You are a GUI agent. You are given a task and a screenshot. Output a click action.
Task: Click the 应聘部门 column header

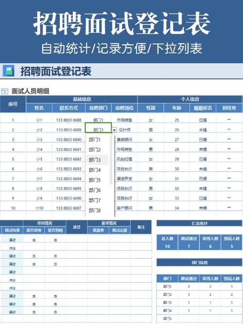tap(98, 108)
